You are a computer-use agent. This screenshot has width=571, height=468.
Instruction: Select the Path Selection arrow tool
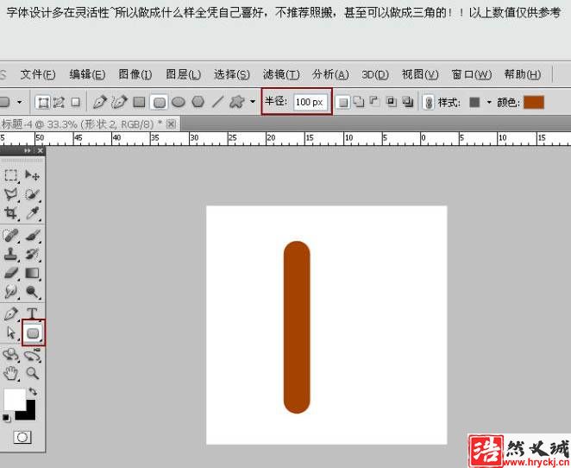click(x=11, y=332)
